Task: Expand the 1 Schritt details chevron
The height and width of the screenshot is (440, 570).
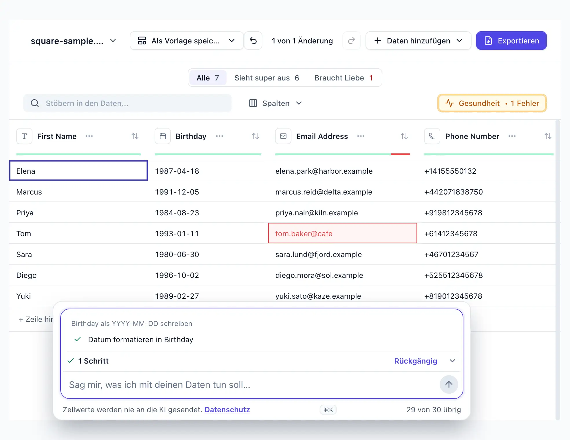Action: click(452, 361)
